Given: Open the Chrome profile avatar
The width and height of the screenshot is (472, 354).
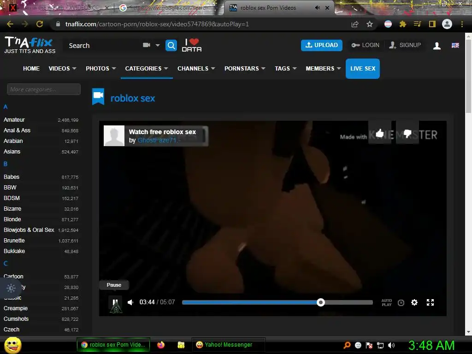Looking at the screenshot, I should 447,24.
